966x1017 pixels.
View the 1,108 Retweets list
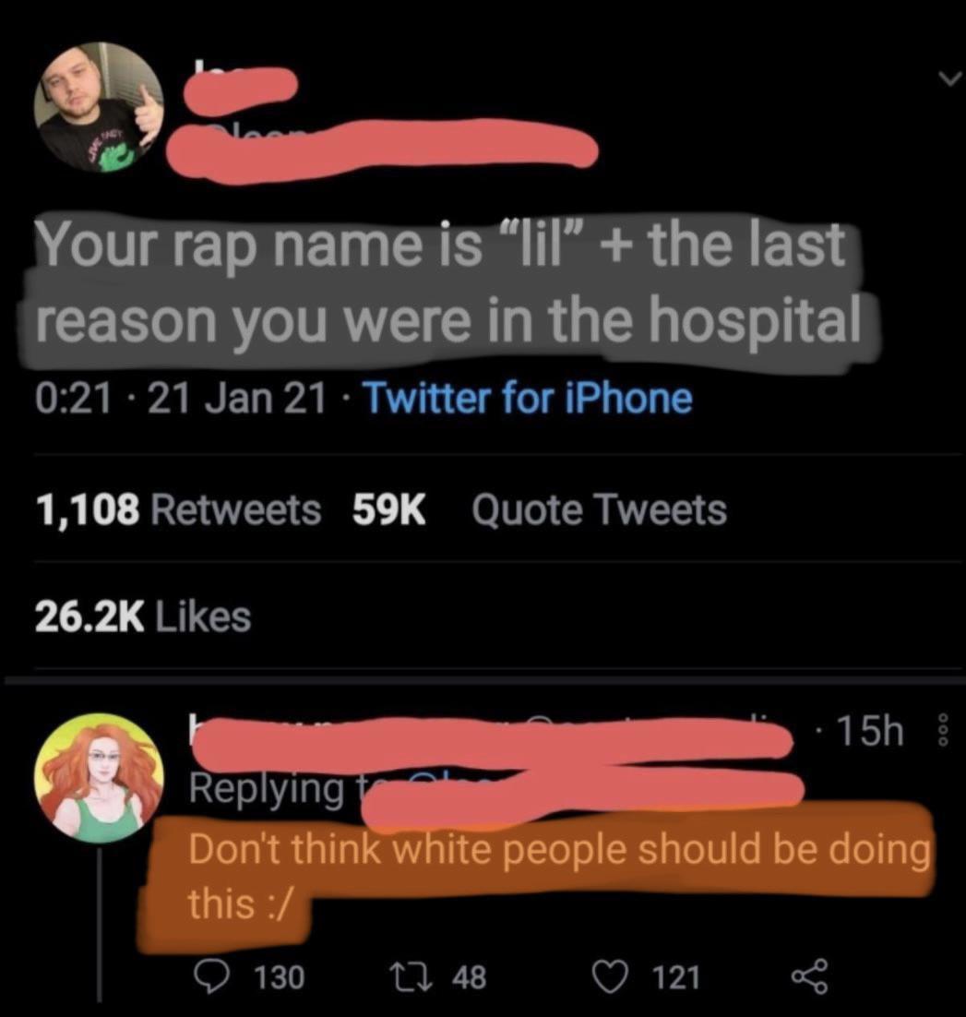pyautogui.click(x=178, y=509)
